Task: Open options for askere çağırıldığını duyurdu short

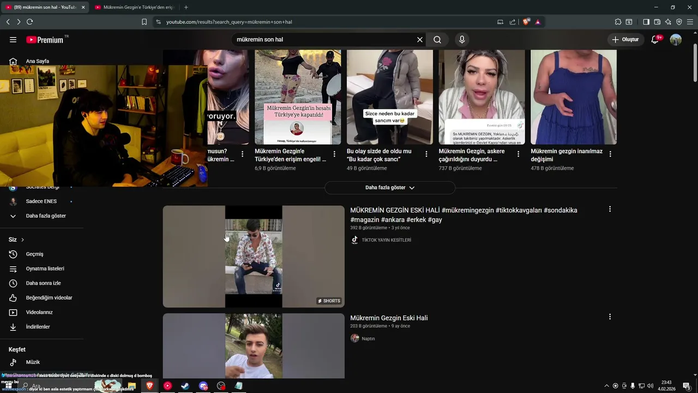Action: (x=518, y=154)
